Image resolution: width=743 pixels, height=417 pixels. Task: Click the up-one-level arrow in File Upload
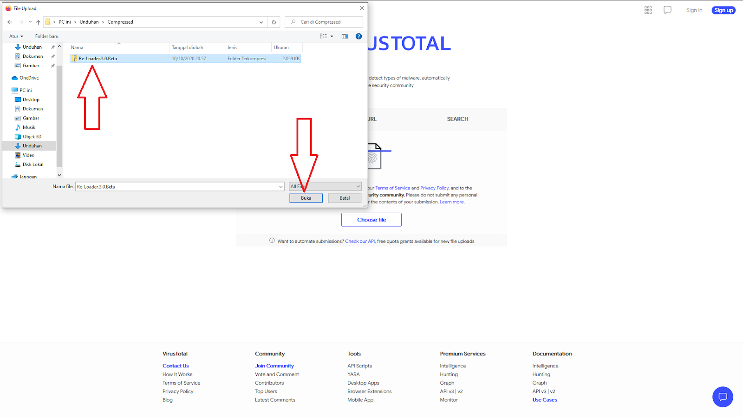(38, 22)
